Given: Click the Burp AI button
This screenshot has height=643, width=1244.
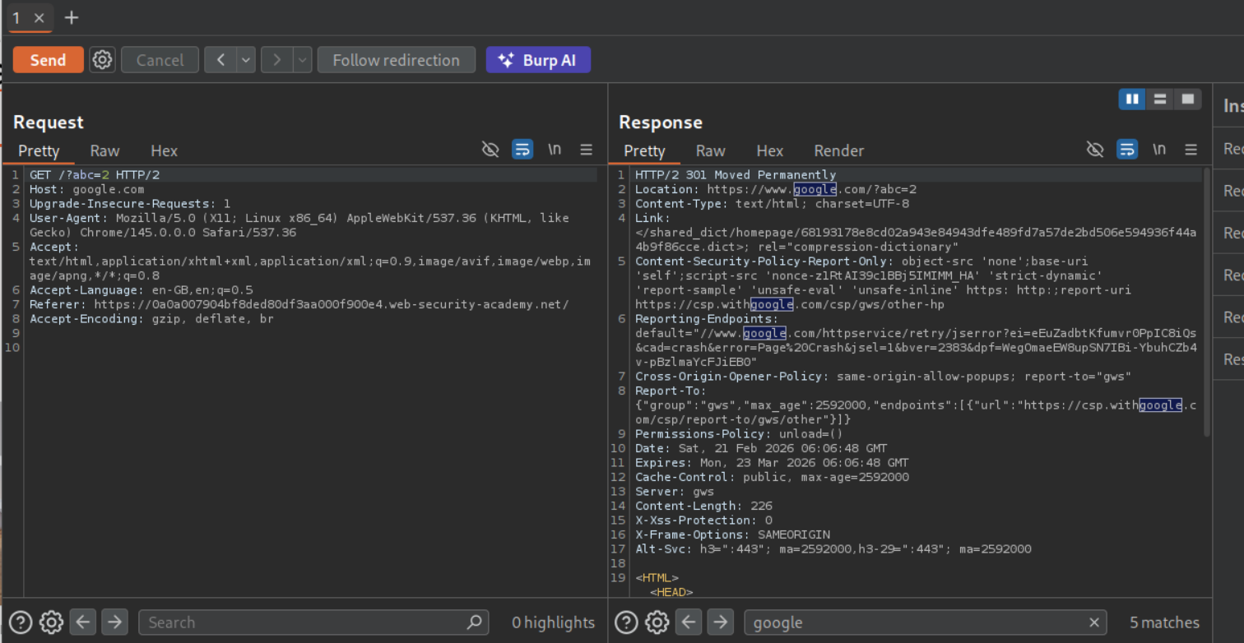Looking at the screenshot, I should coord(538,60).
